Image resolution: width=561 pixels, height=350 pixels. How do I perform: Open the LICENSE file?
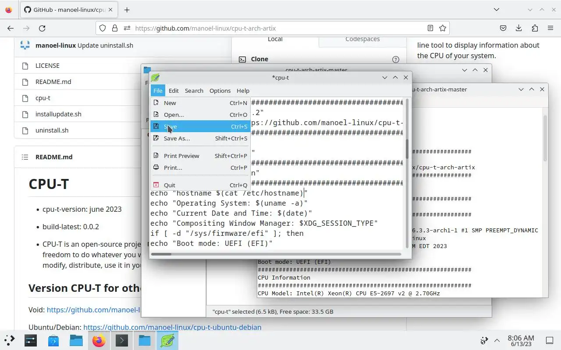(47, 66)
